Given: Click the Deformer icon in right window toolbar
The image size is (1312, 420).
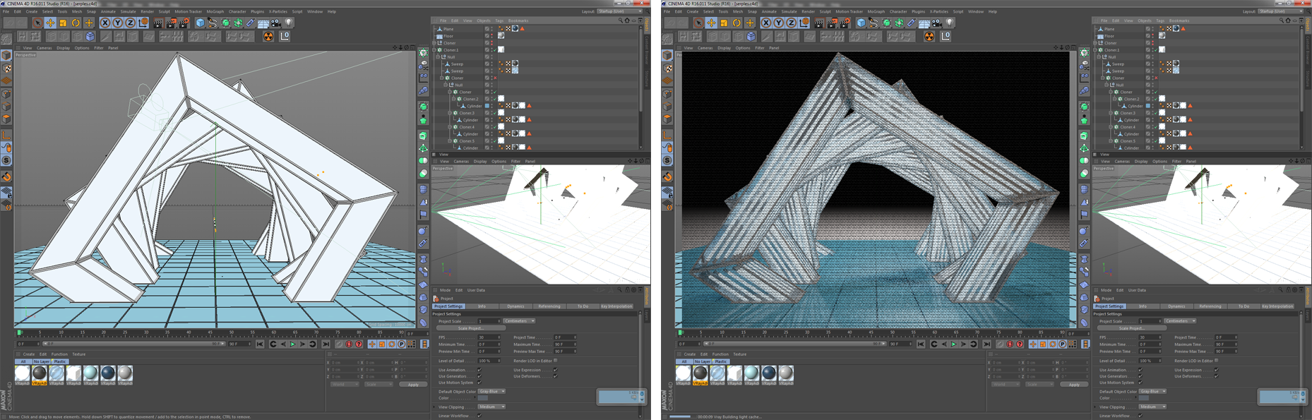Looking at the screenshot, I should [911, 23].
